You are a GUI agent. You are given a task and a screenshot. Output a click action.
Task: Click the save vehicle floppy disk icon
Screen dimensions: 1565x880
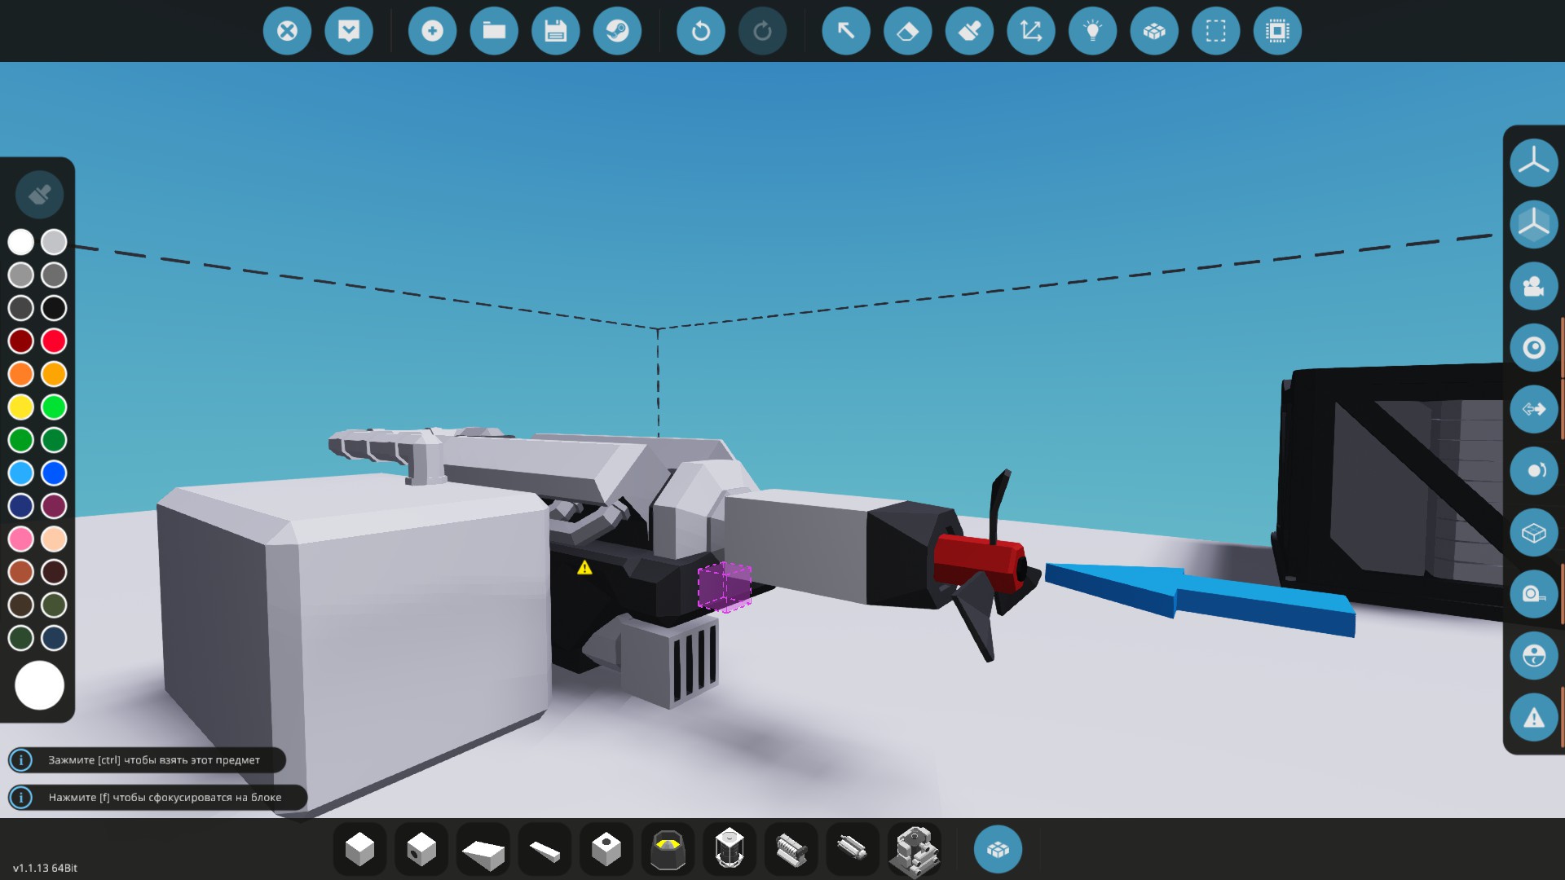(555, 31)
